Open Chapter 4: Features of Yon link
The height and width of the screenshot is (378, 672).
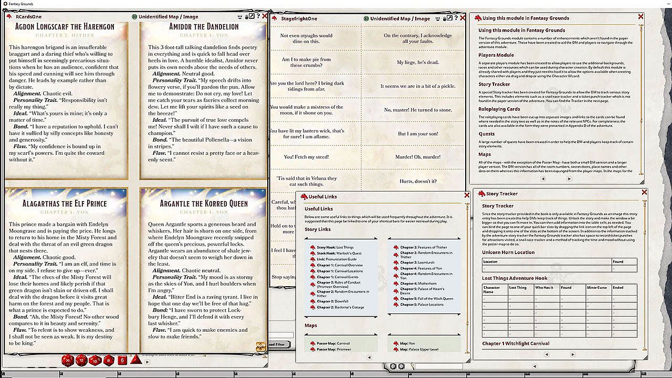(421, 268)
